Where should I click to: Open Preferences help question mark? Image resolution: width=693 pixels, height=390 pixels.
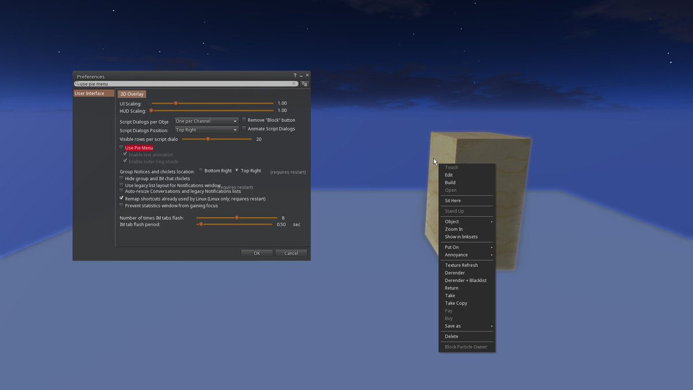(x=295, y=76)
